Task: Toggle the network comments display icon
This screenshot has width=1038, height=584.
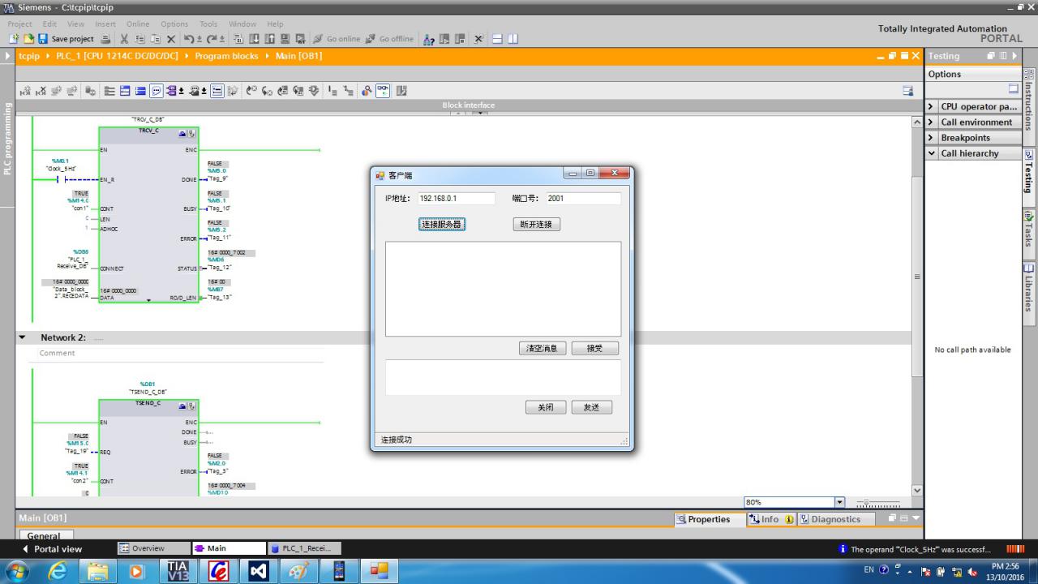Action: click(x=157, y=92)
